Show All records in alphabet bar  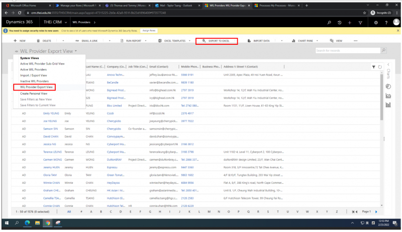tap(69, 212)
